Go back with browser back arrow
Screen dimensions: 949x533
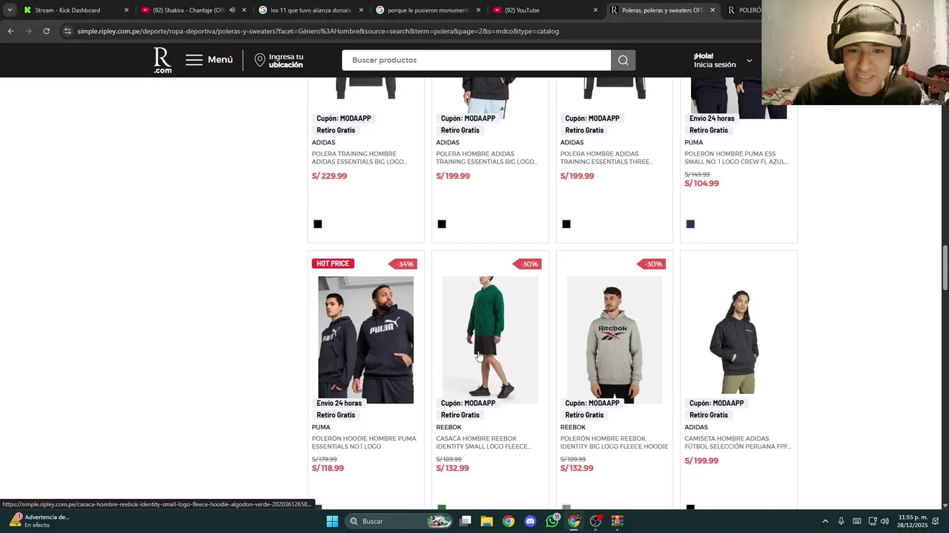(10, 31)
